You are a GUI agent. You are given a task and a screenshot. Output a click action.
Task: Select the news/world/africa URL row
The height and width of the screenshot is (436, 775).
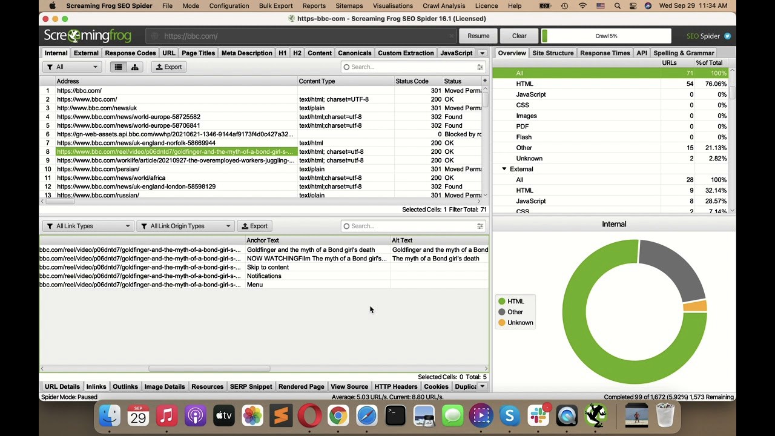261,178
